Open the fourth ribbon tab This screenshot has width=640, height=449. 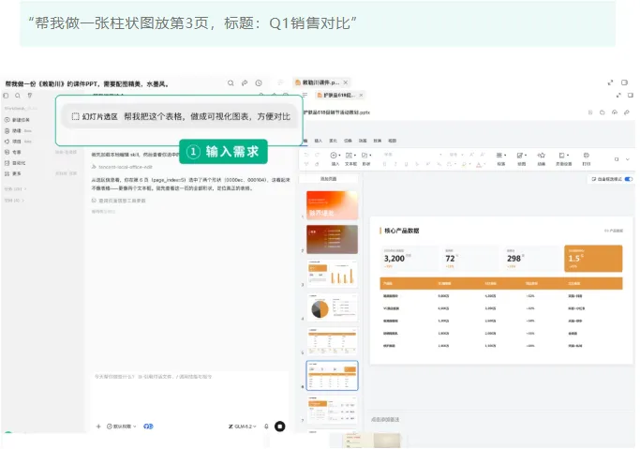point(348,141)
